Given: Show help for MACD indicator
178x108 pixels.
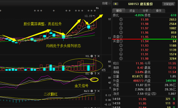Looking at the screenshot, I should 95,91.
